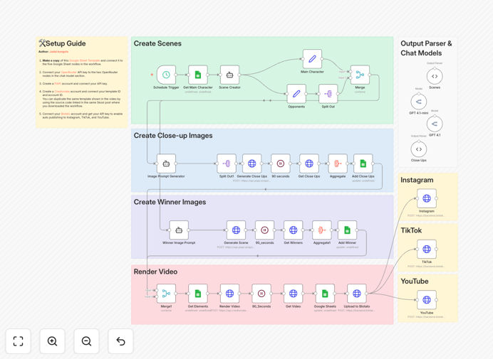Click the Create Close-up Images section title

coord(173,136)
